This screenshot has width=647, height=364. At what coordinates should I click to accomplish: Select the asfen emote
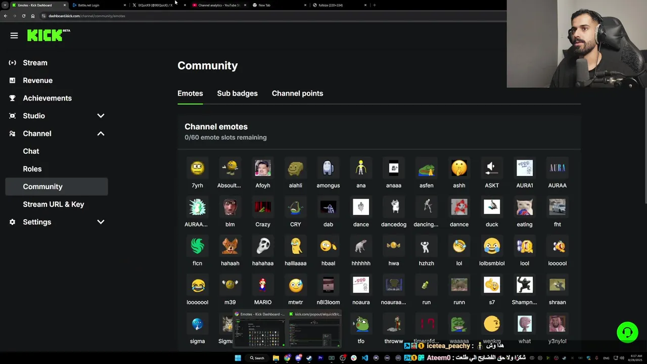click(x=426, y=168)
